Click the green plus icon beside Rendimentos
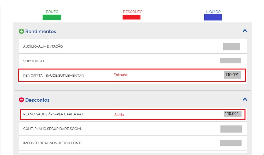This screenshot has width=264, height=155. [x=21, y=31]
